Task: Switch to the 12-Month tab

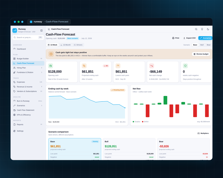Action: click(x=66, y=45)
